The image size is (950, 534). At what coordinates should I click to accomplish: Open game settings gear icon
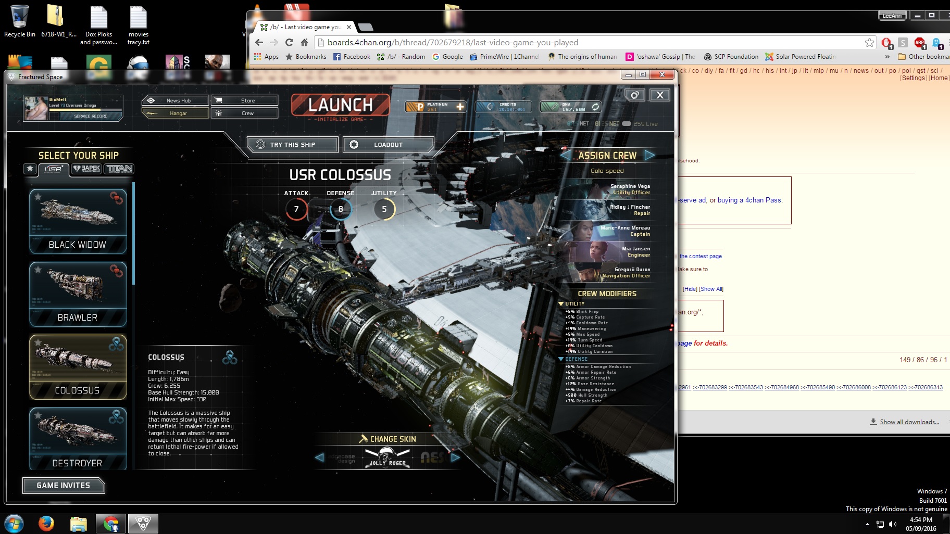634,95
